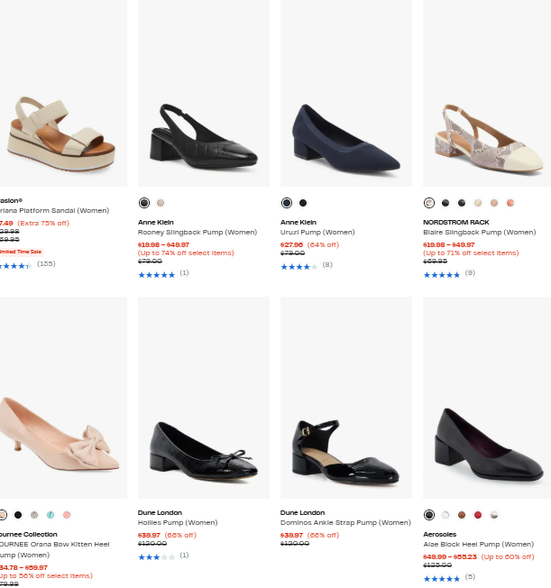Open the Blaire Slingback Pump (Women) link
This screenshot has width=551, height=588.
tap(479, 233)
